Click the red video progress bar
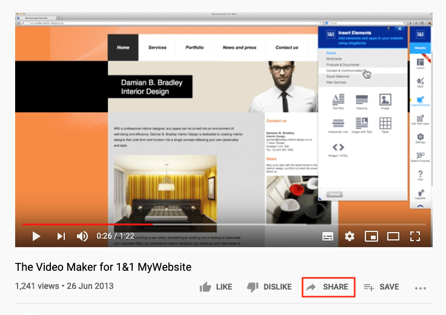 (x=85, y=224)
